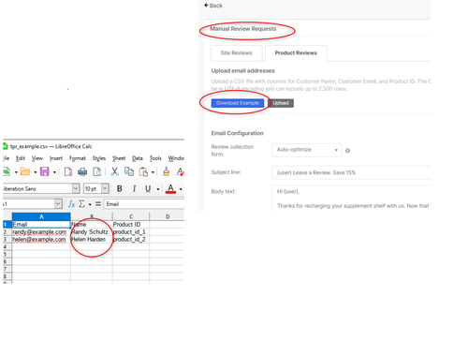Screen dimensions: 468x355
Task: Clear direct formatting icon in Calc toolbar
Action: pos(180,171)
